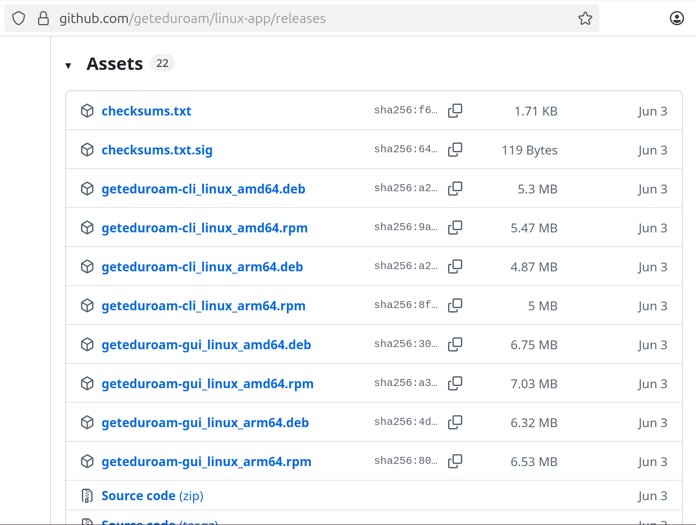The image size is (696, 525).
Task: Open the Firefox account profile icon
Action: pyautogui.click(x=677, y=18)
